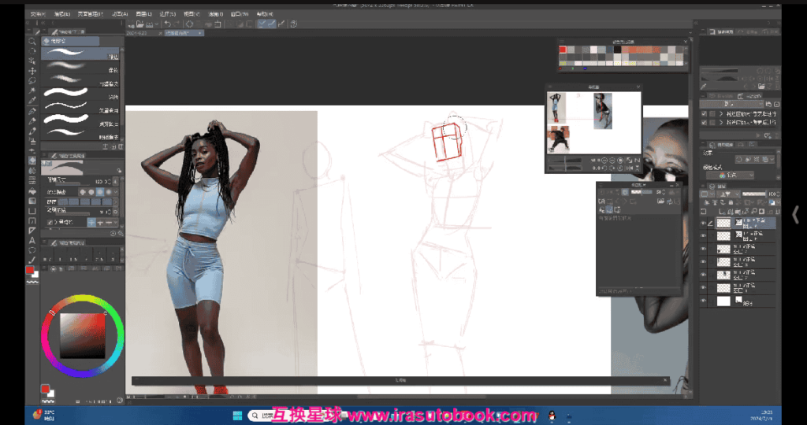Open the save icon dropdown arrow in command bar
The width and height of the screenshot is (807, 425).
click(156, 24)
